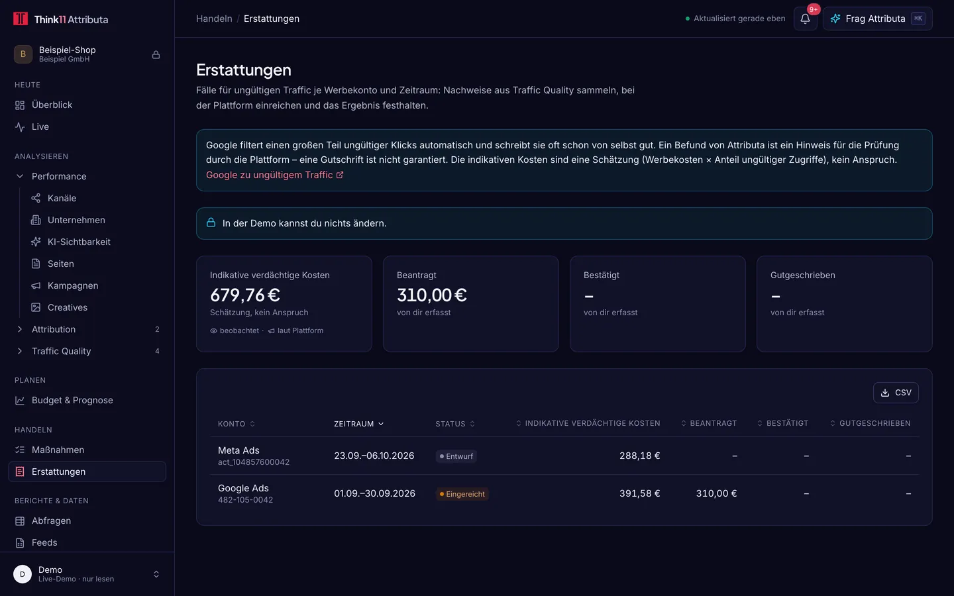
Task: Click the Handeln breadcrumb
Action: pos(214,19)
